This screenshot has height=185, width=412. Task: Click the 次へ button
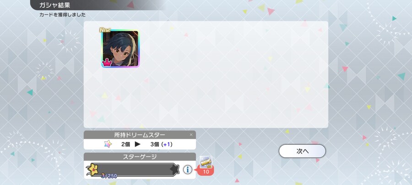pos(302,151)
